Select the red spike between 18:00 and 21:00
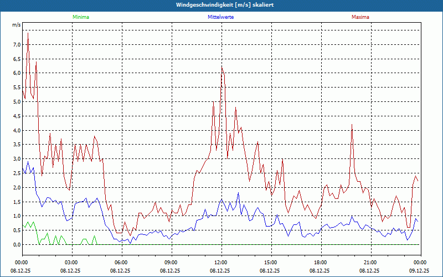 352,125
